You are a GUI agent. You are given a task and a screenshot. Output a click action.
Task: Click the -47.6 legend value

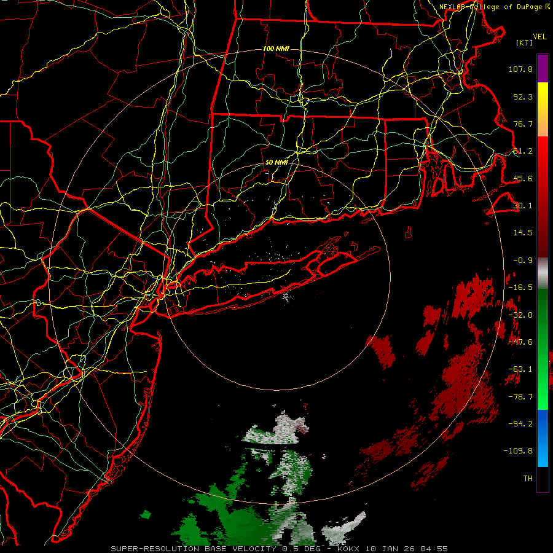520,342
